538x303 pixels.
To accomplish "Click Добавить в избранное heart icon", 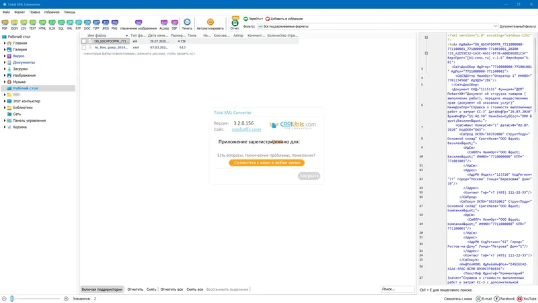I will click(x=268, y=19).
